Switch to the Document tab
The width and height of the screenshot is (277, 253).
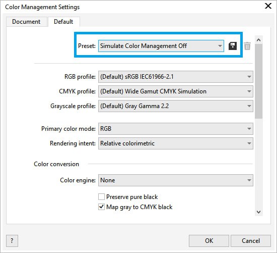26,22
